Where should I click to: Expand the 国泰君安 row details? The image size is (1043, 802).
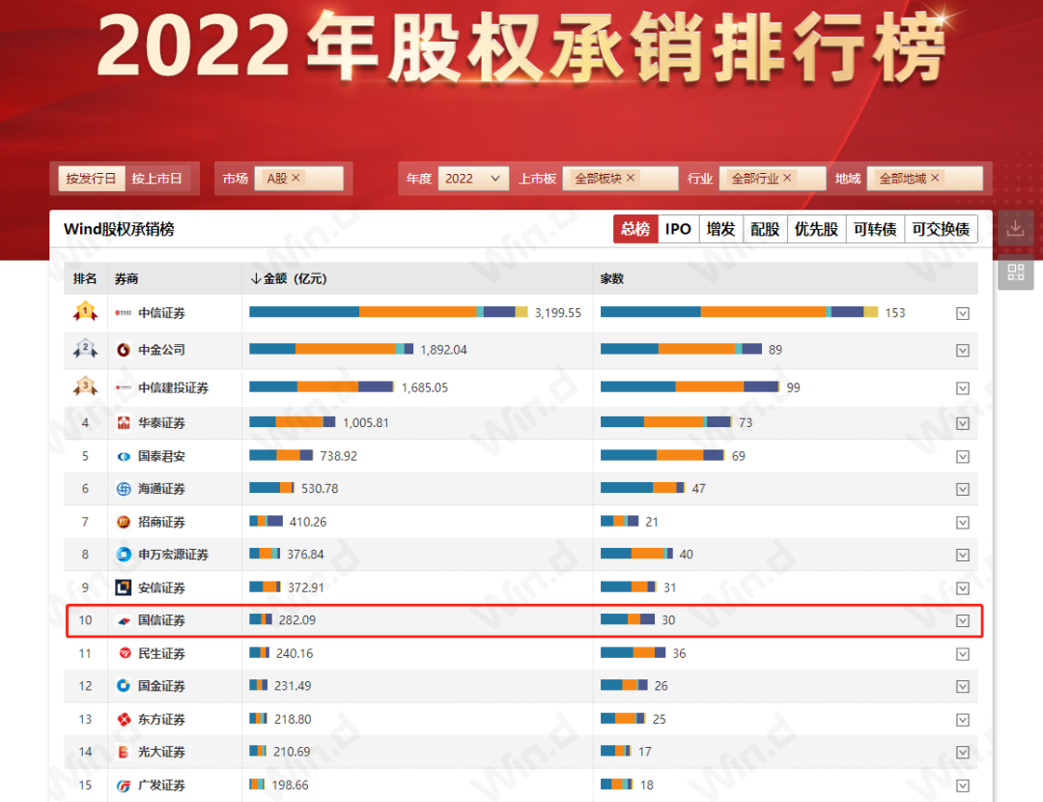(963, 457)
